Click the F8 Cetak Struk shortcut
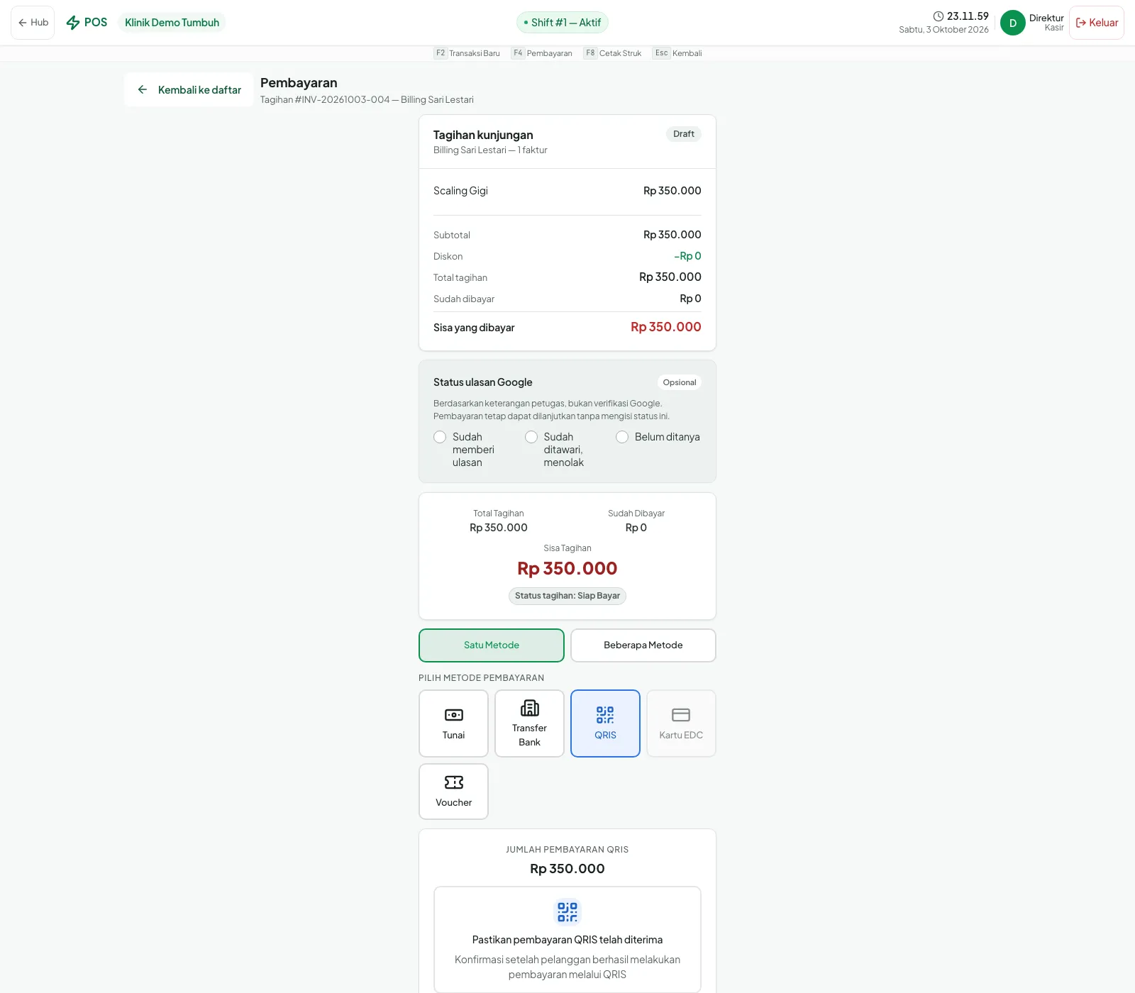 (612, 53)
